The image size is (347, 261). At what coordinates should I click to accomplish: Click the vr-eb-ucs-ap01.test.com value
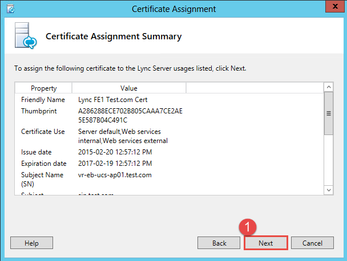[x=115, y=175]
